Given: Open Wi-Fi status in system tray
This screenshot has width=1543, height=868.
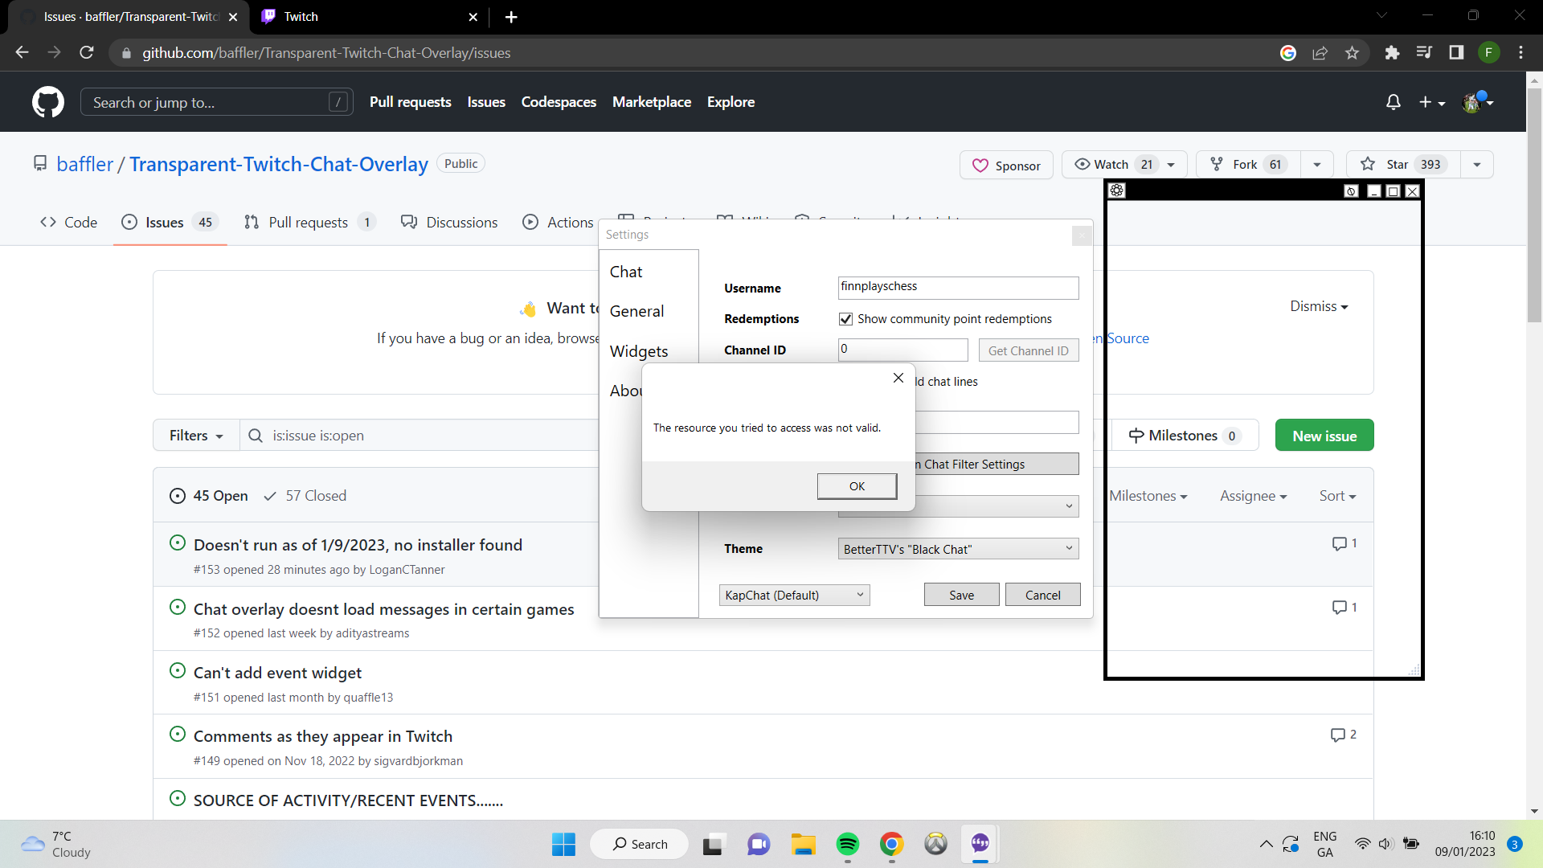Looking at the screenshot, I should (x=1362, y=844).
